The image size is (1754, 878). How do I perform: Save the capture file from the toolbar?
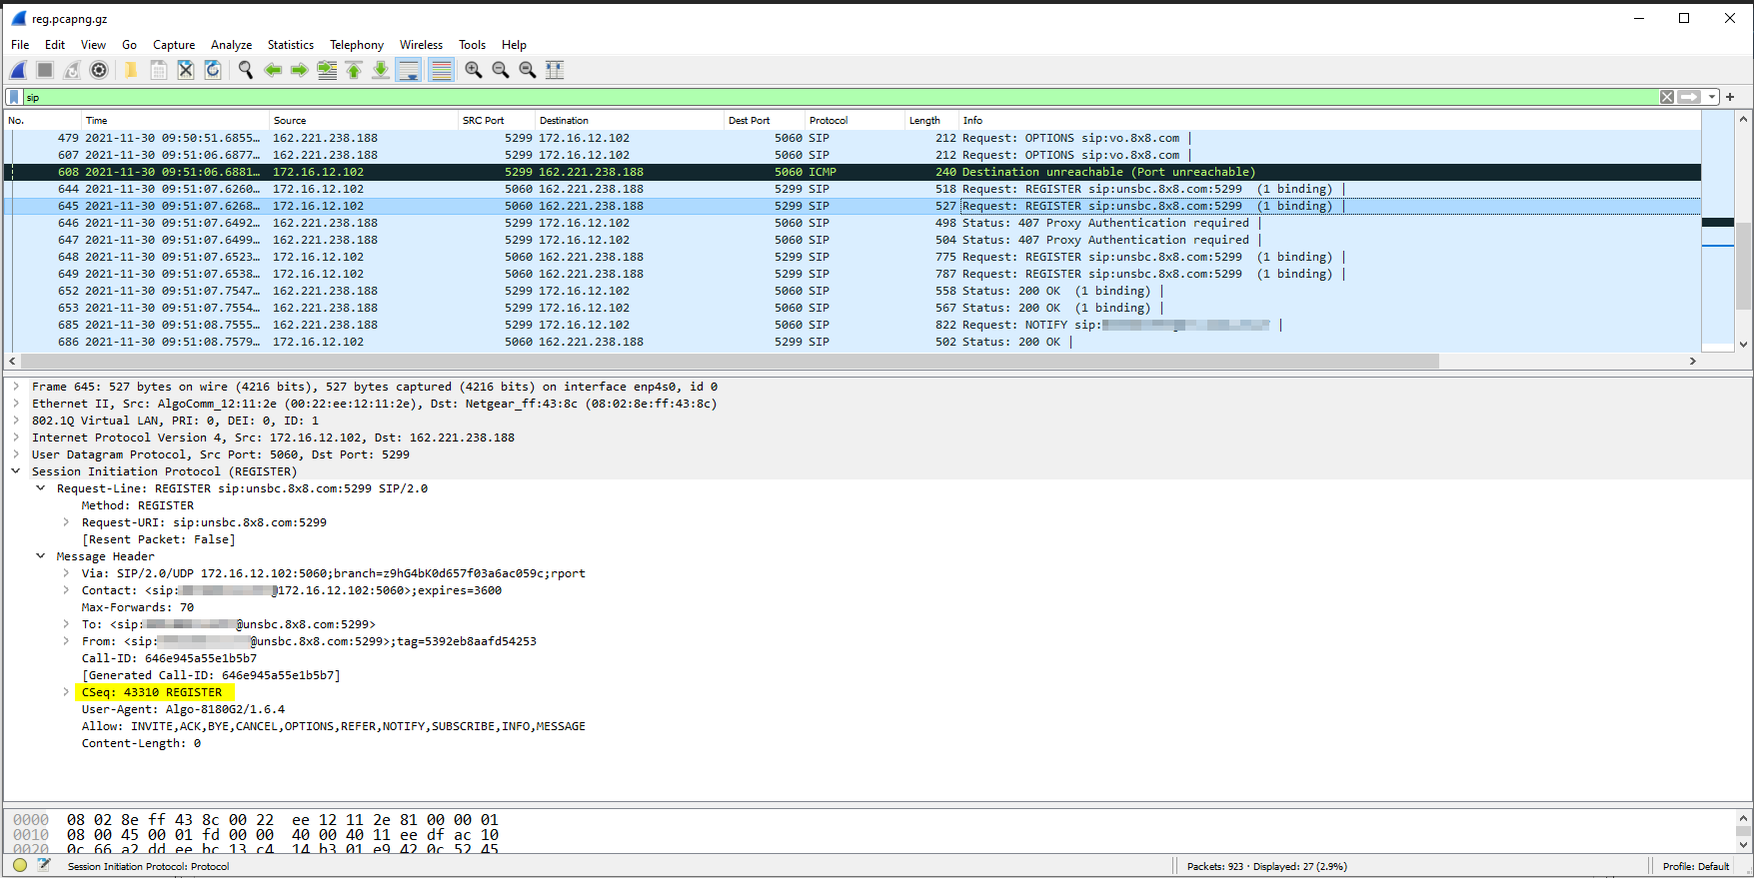158,70
